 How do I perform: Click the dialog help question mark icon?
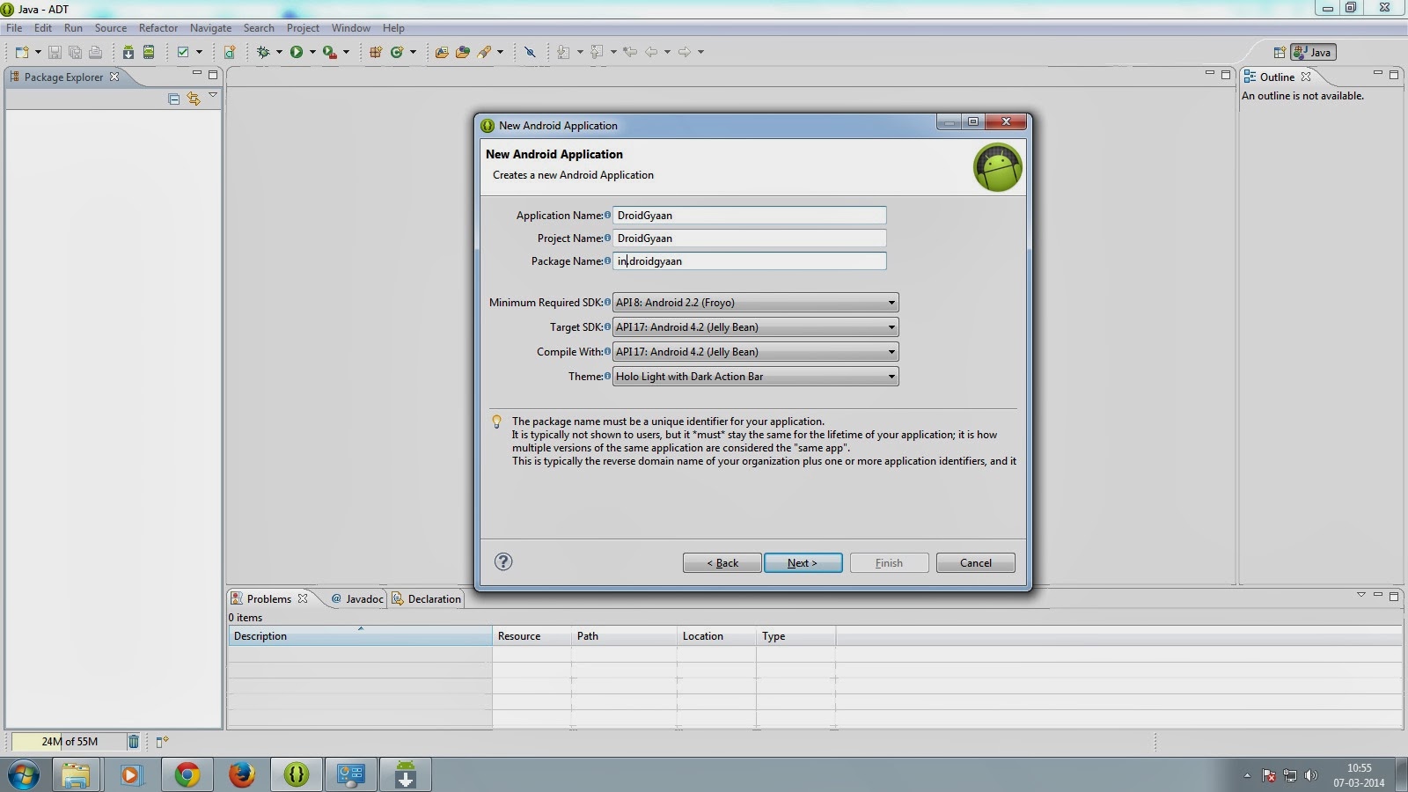(x=503, y=561)
